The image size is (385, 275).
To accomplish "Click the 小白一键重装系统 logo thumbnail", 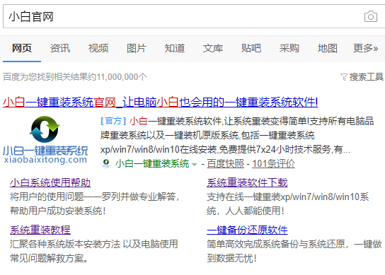I will click(45, 139).
